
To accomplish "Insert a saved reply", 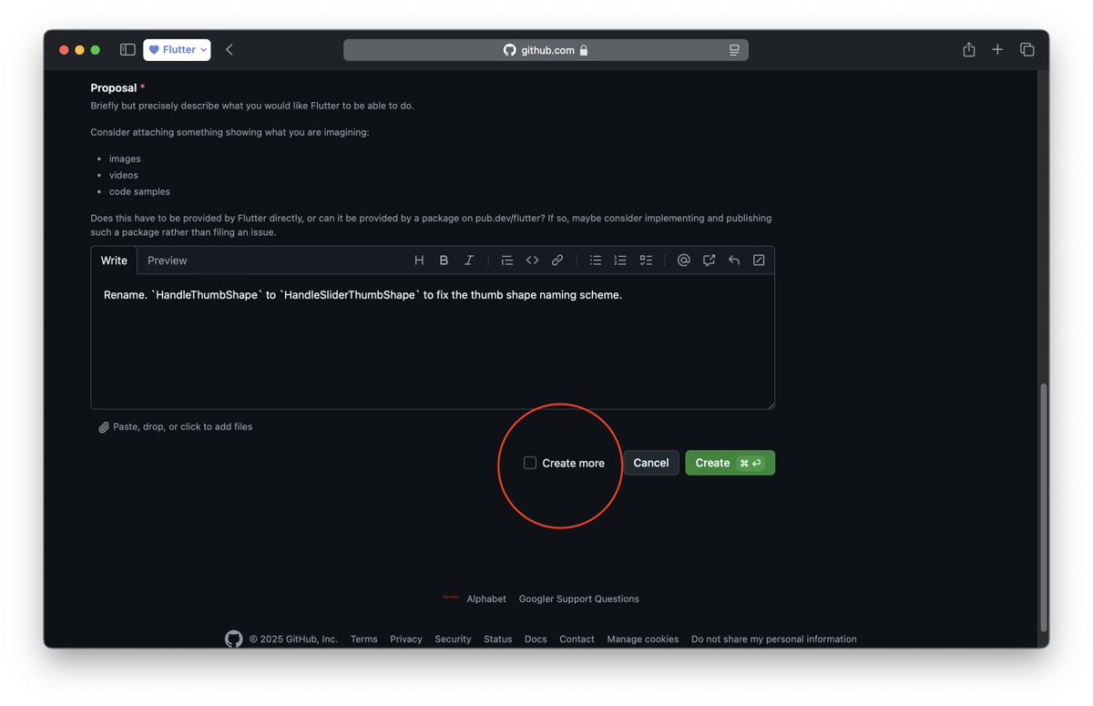I will 734,261.
